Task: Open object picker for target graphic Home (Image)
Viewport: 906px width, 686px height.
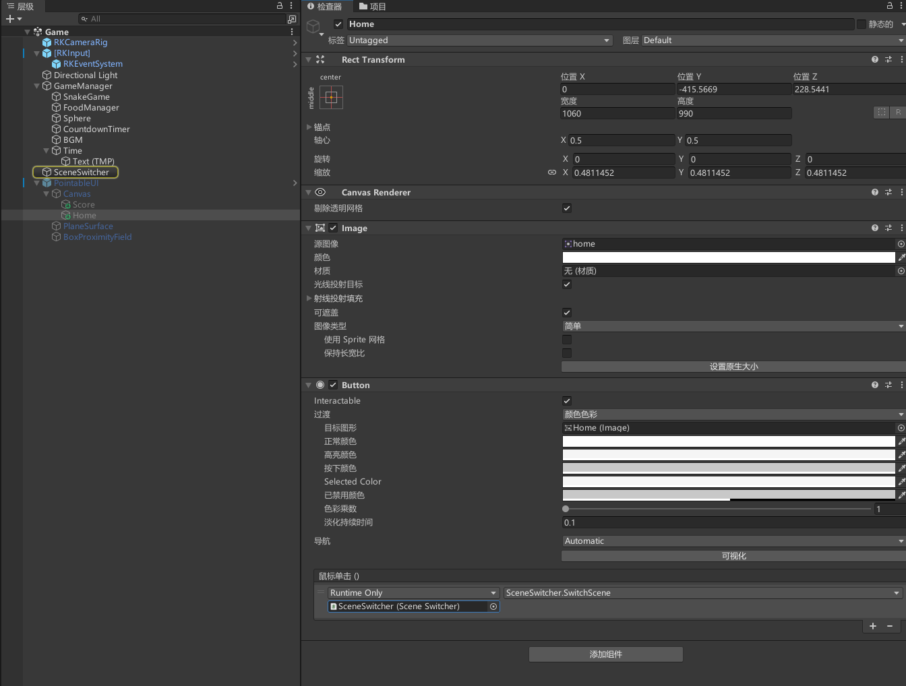Action: click(x=901, y=428)
